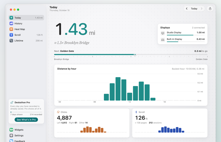Click the '214 recorded' text in Pro card
Image resolution: width=221 pixels, height=142 pixels.
pos(36,115)
